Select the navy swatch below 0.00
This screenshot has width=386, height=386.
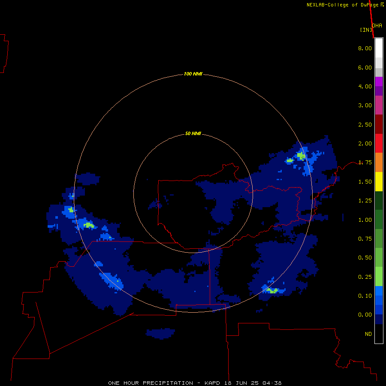tap(379, 320)
